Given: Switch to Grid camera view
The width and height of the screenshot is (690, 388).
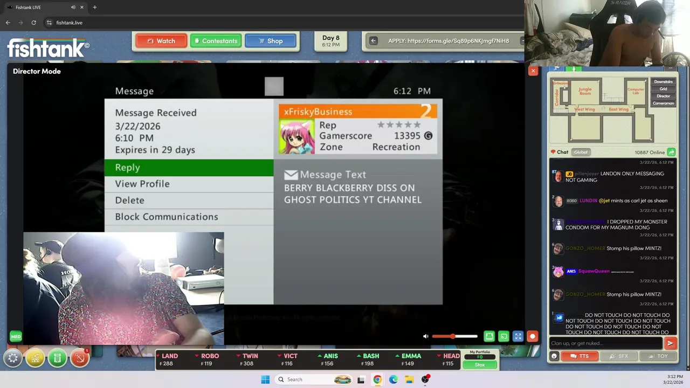Looking at the screenshot, I should click(663, 89).
